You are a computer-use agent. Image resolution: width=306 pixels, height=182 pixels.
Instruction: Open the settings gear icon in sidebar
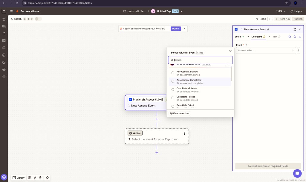coord(4,69)
